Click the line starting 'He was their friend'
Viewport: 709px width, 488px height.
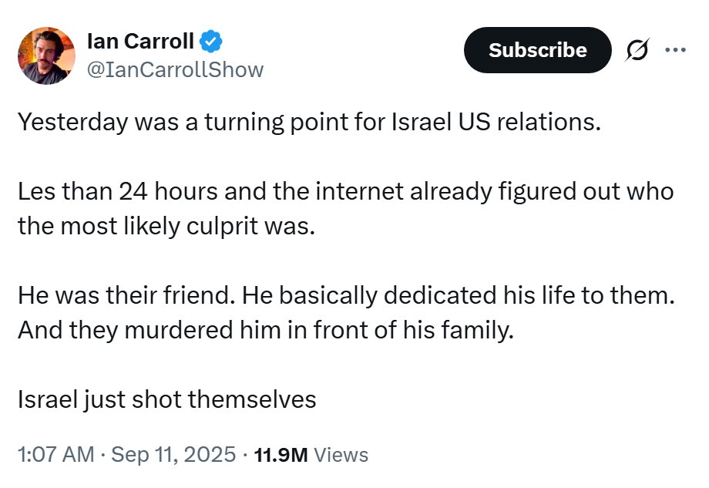point(345,296)
